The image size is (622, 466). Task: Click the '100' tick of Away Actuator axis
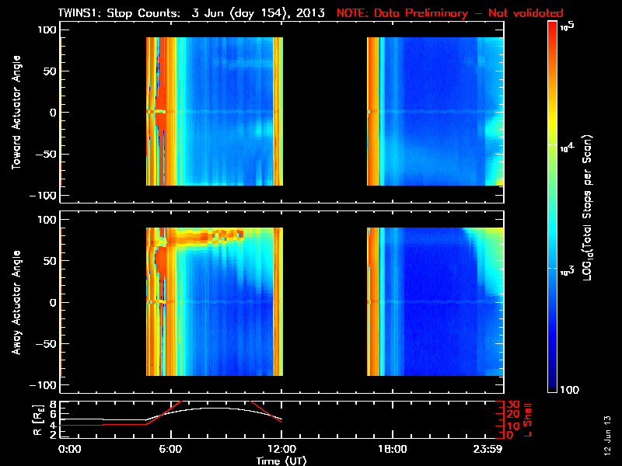pos(47,220)
